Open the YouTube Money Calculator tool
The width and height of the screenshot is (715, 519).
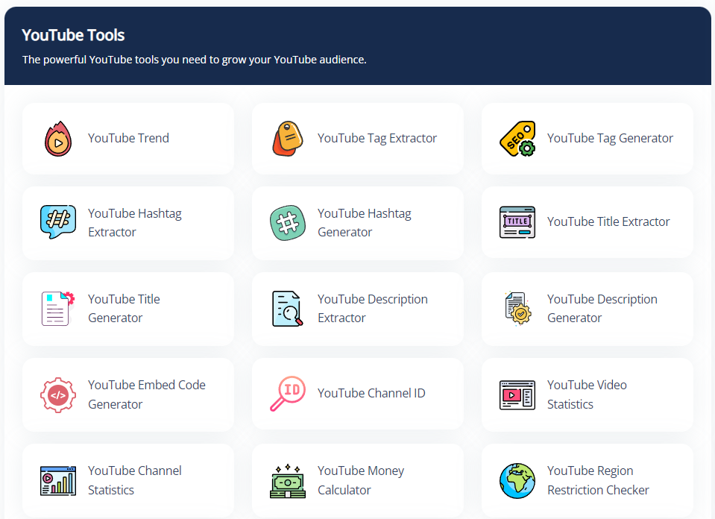361,479
